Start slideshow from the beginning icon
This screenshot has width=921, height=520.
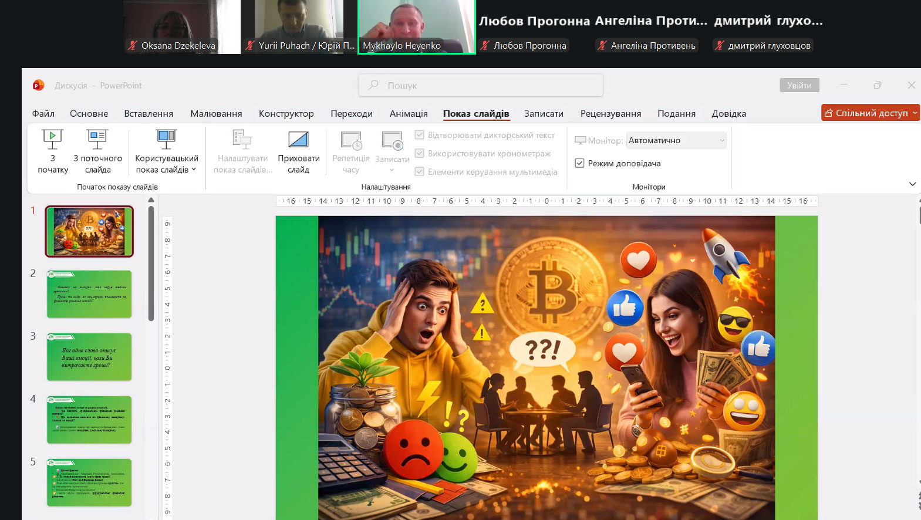(x=52, y=139)
